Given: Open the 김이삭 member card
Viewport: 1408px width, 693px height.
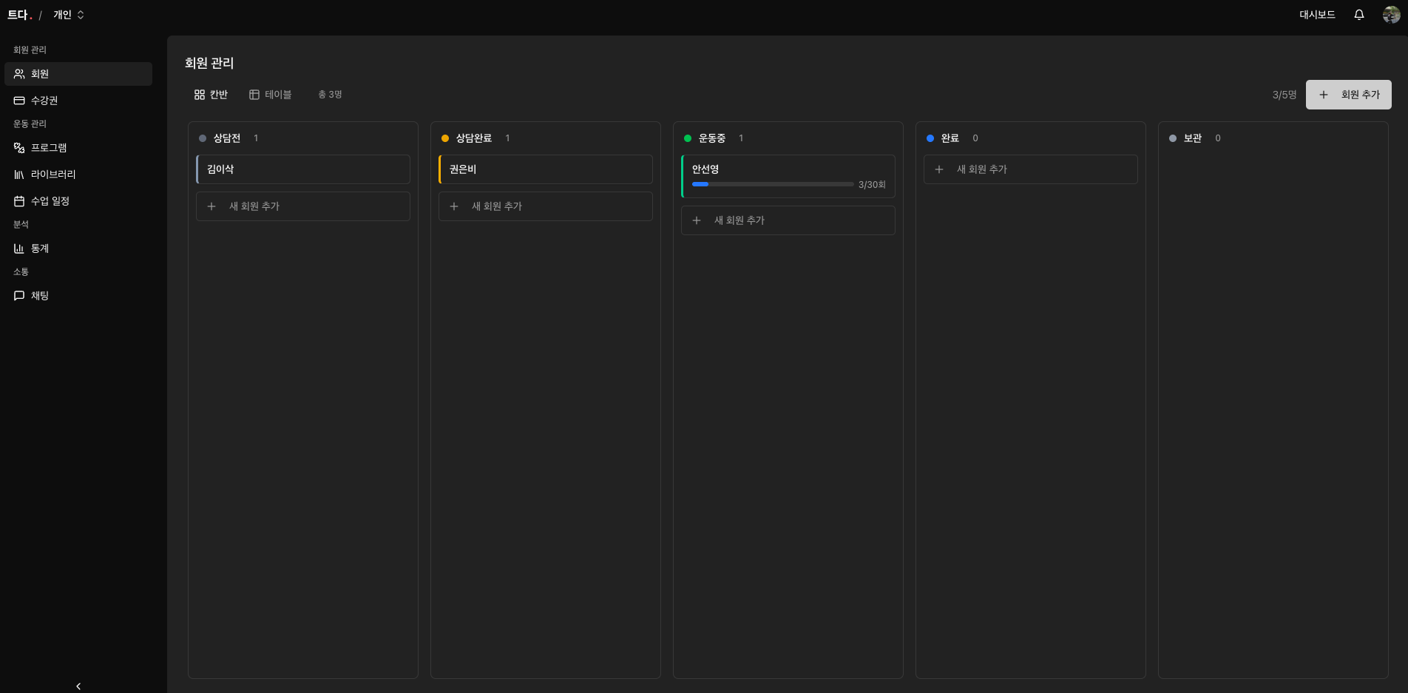Looking at the screenshot, I should click(x=303, y=169).
